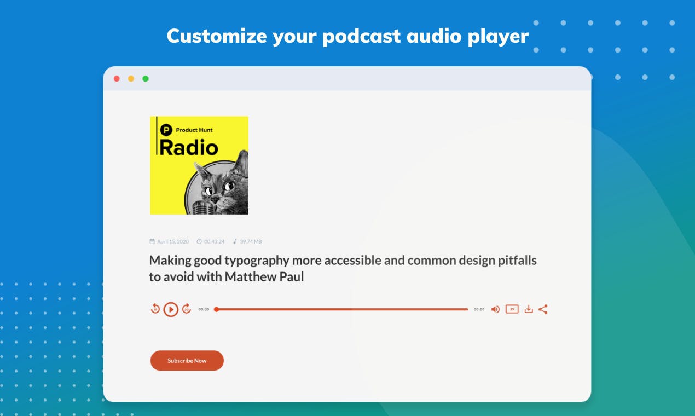Click the clock icon beside duration
This screenshot has width=695, height=416.
[199, 241]
